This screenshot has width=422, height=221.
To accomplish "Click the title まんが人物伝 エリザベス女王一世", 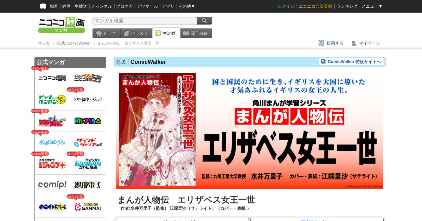I will [x=186, y=200].
